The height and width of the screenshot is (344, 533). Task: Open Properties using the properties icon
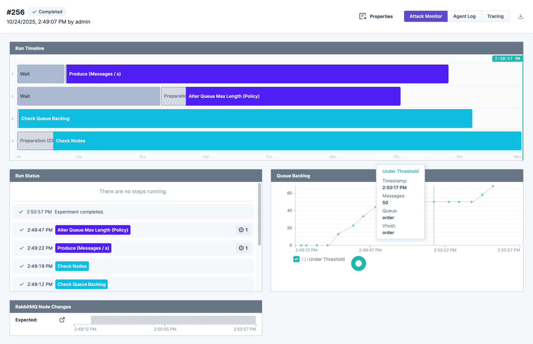[x=363, y=16]
